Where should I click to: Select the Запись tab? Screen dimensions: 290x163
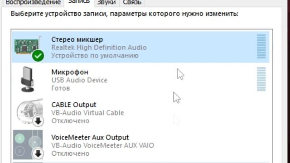coord(79,2)
